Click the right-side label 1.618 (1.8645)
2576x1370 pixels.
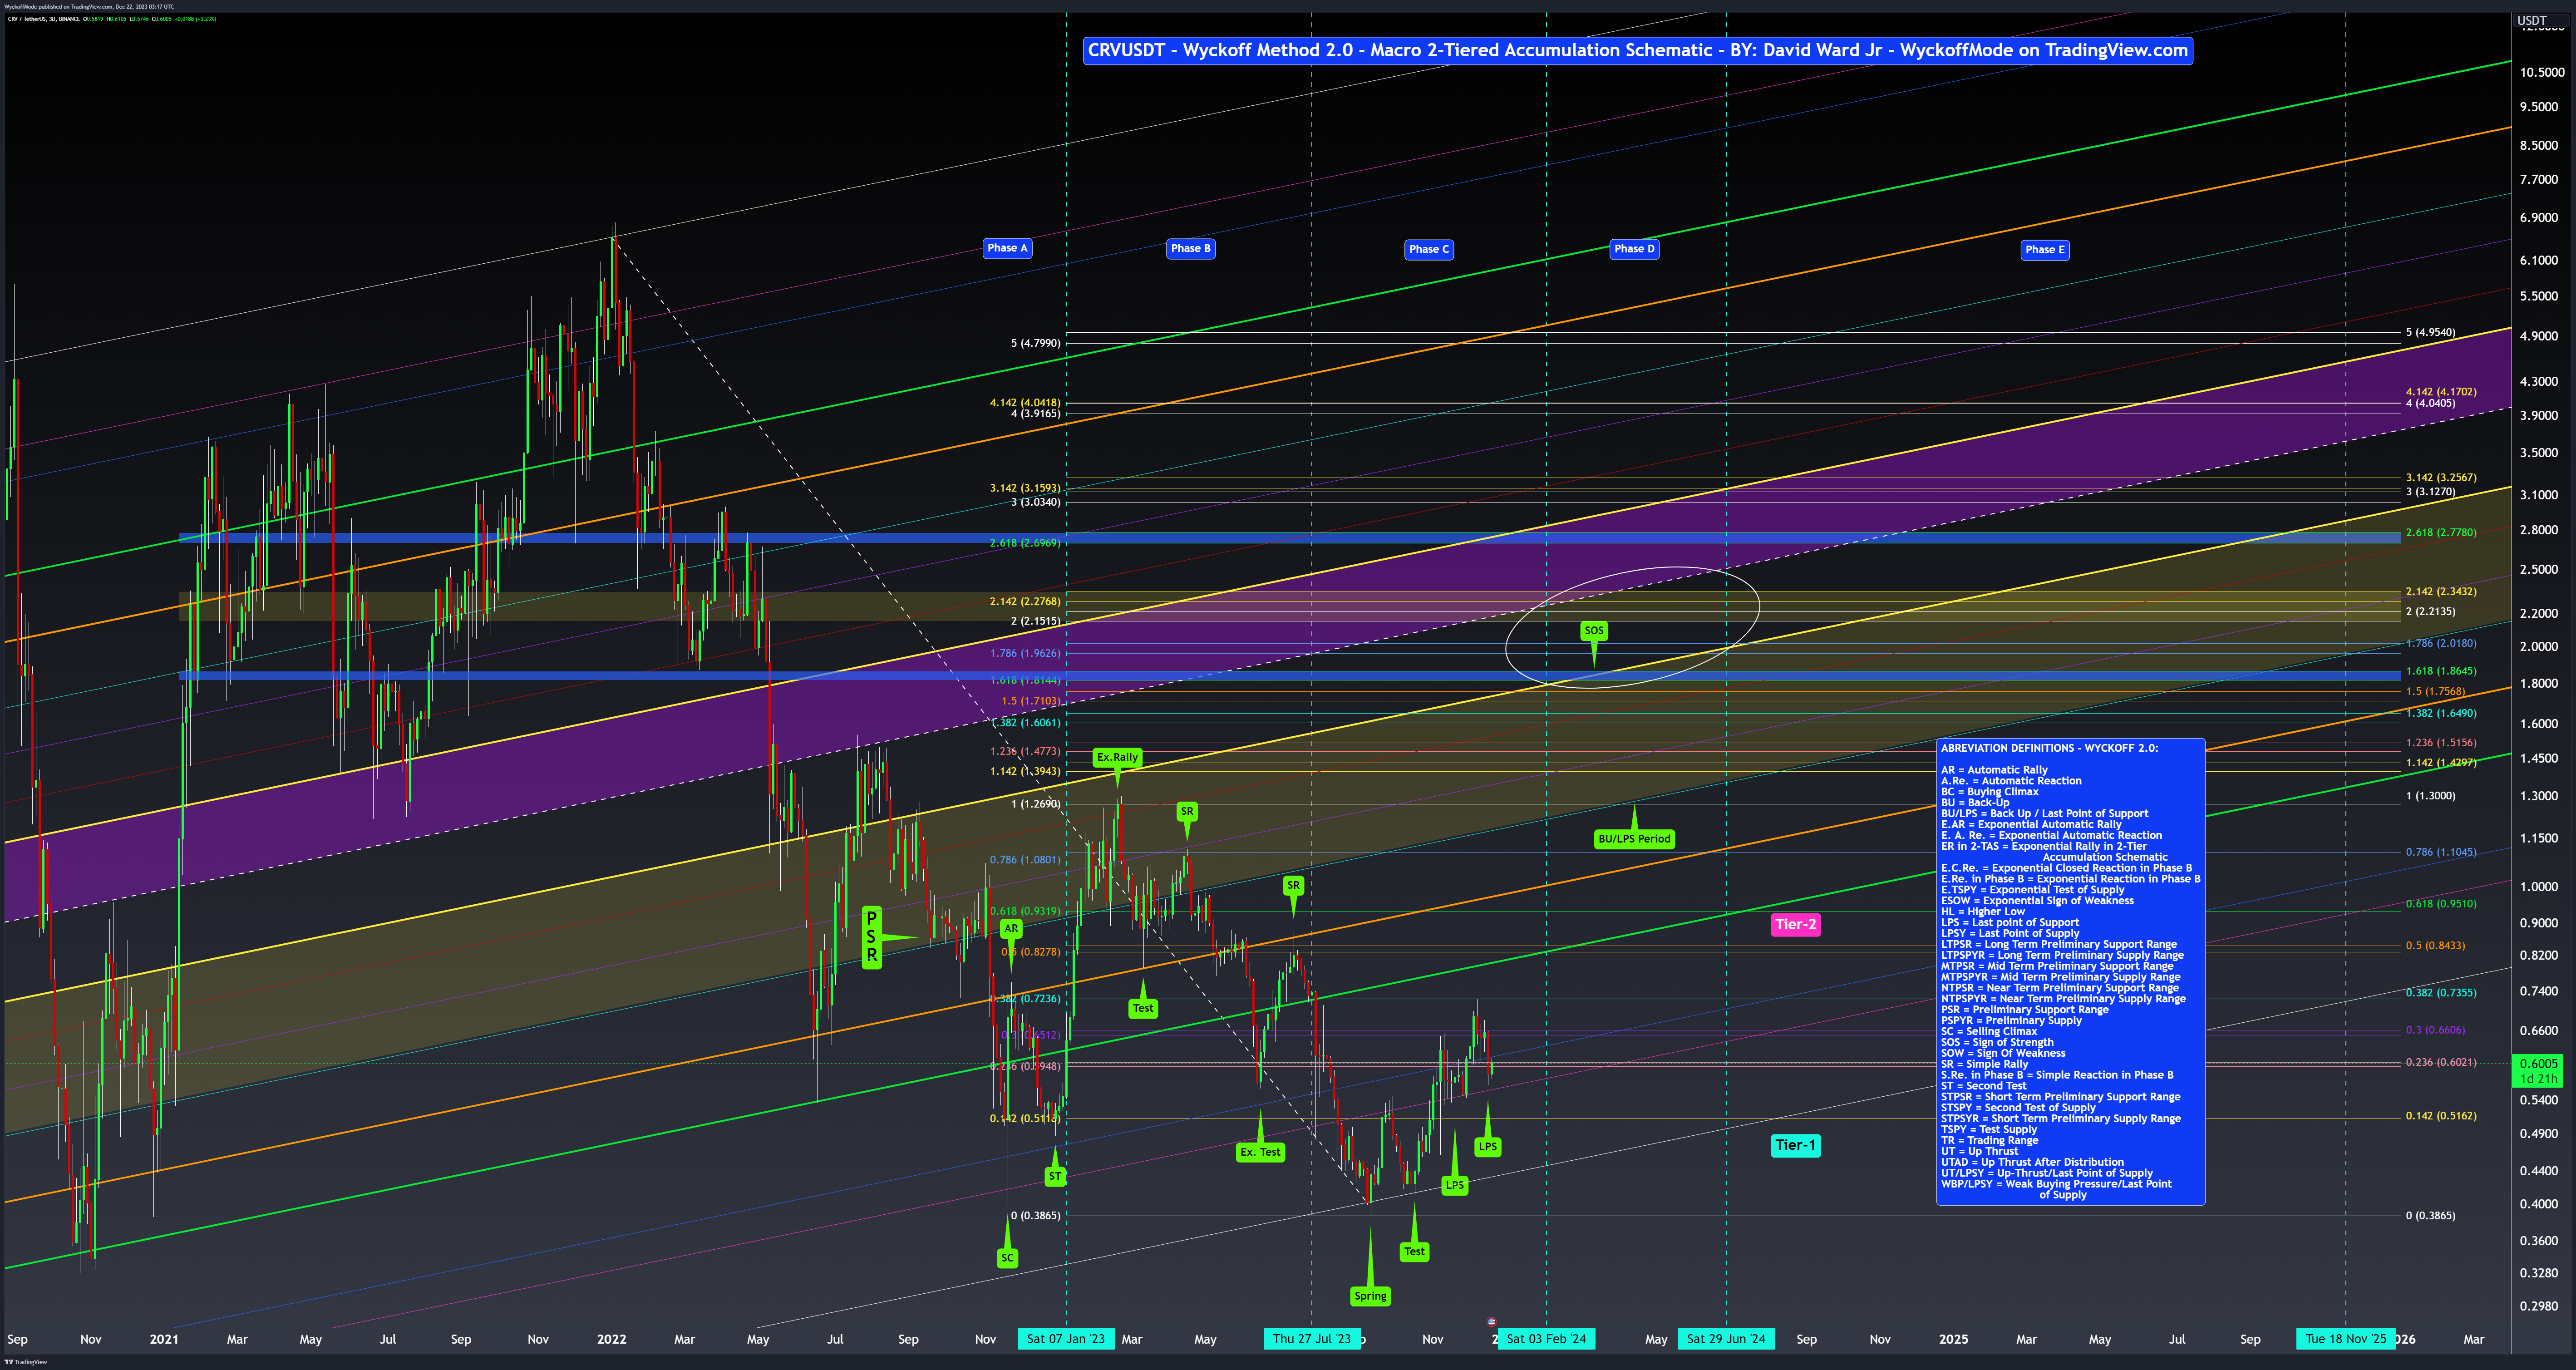[2441, 671]
